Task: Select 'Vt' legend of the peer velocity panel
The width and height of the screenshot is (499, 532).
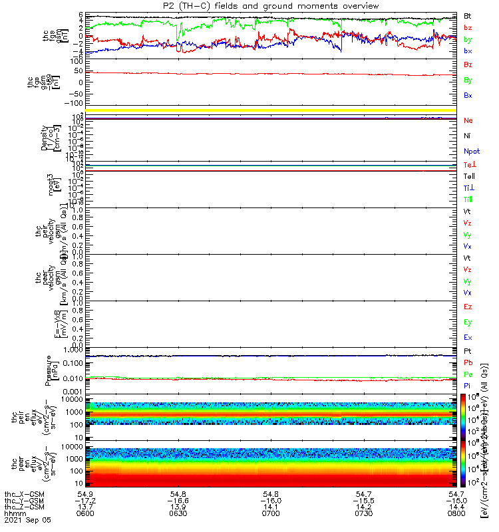Action: click(467, 258)
